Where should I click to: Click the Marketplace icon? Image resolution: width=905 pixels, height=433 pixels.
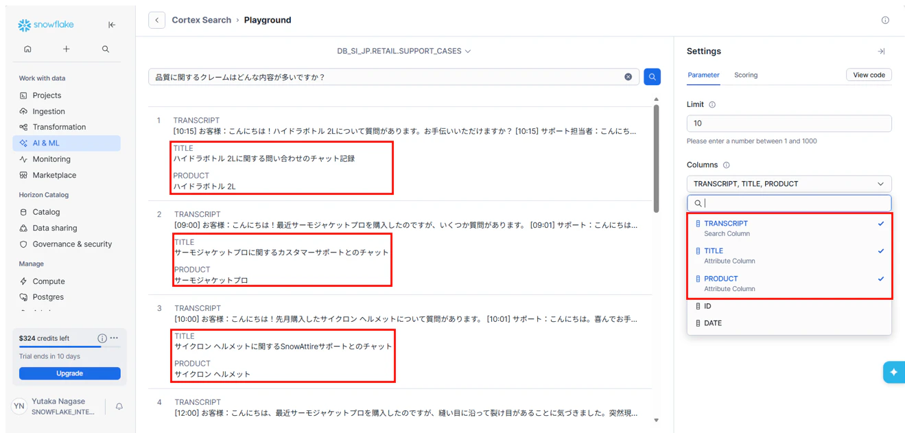23,175
